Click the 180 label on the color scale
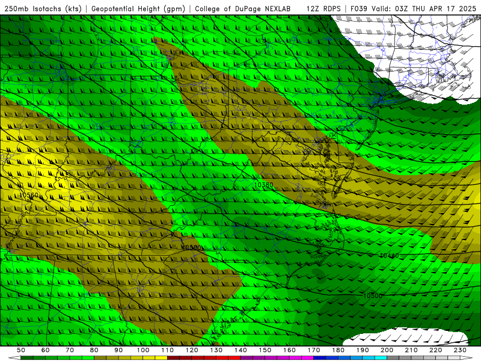 click(x=338, y=350)
